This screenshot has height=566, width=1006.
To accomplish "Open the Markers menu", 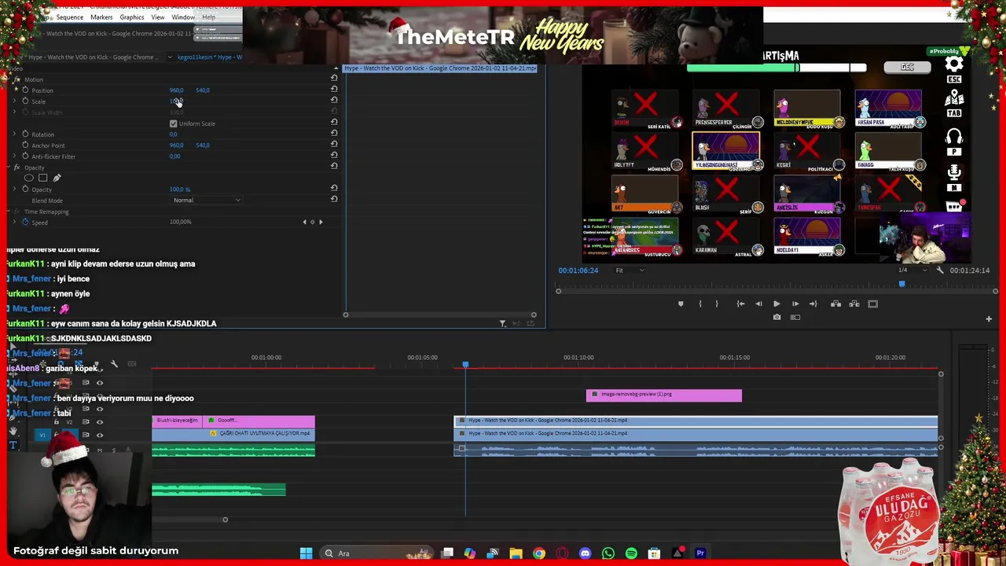I will click(x=101, y=17).
